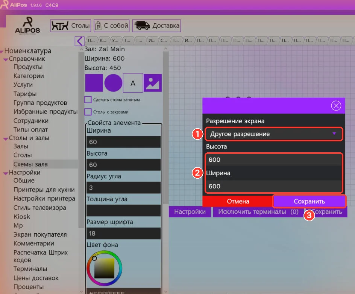This screenshot has width=355, height=294.
Task: Open Экран покупателя settings
Action: tap(40, 234)
